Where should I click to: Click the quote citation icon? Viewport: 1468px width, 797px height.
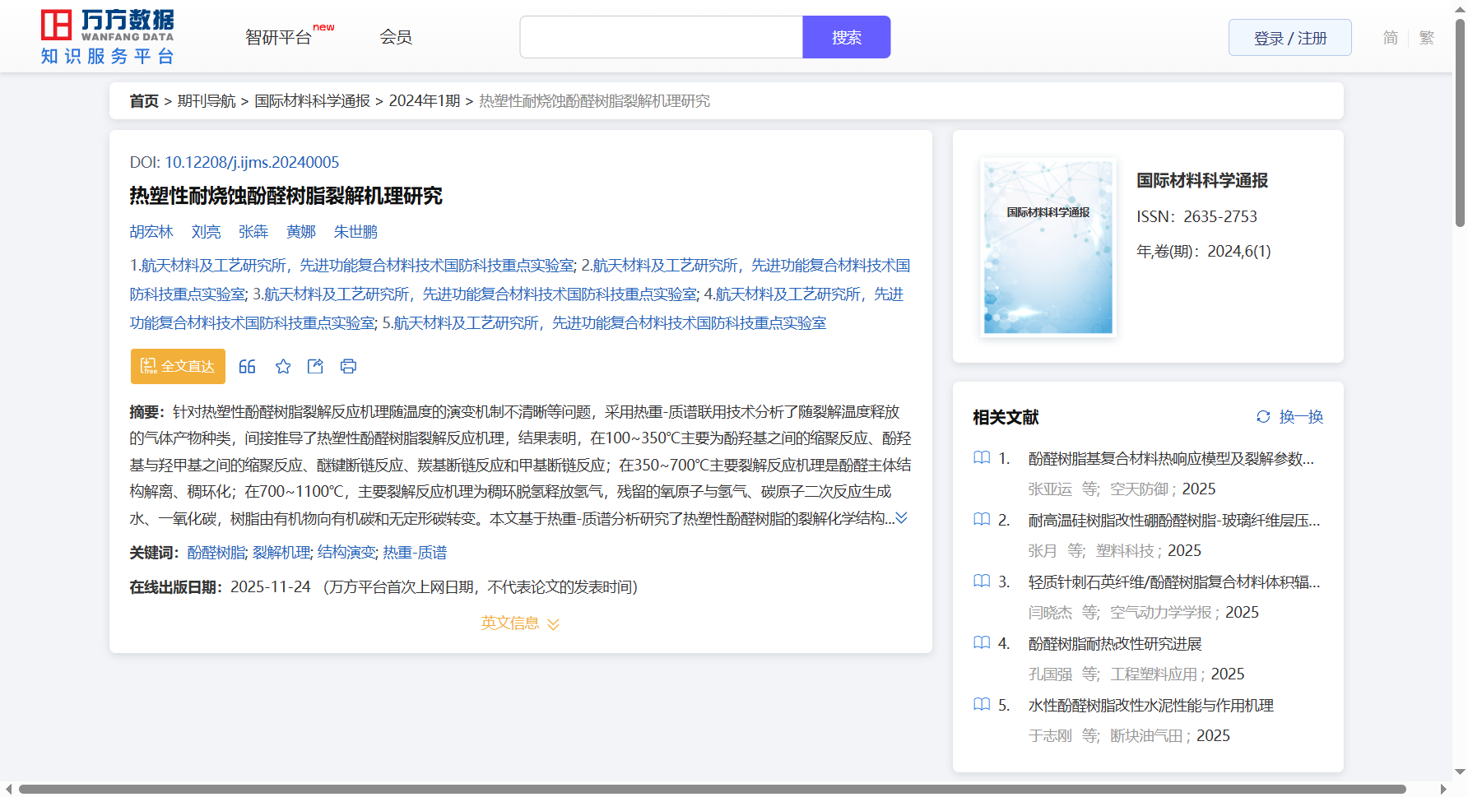point(247,367)
